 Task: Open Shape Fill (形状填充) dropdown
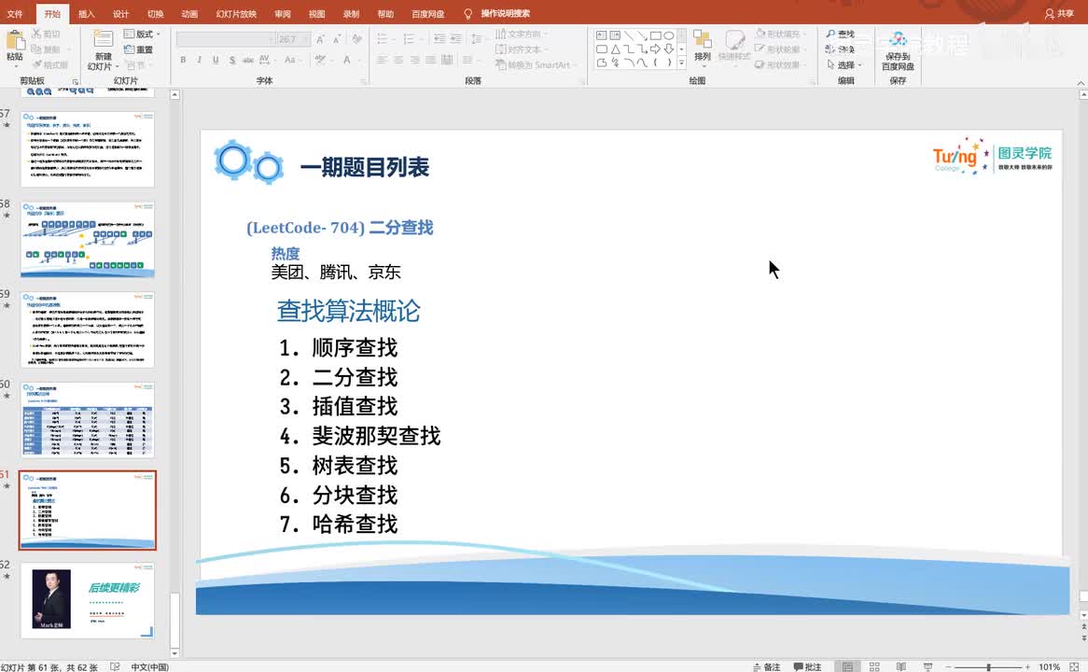781,34
